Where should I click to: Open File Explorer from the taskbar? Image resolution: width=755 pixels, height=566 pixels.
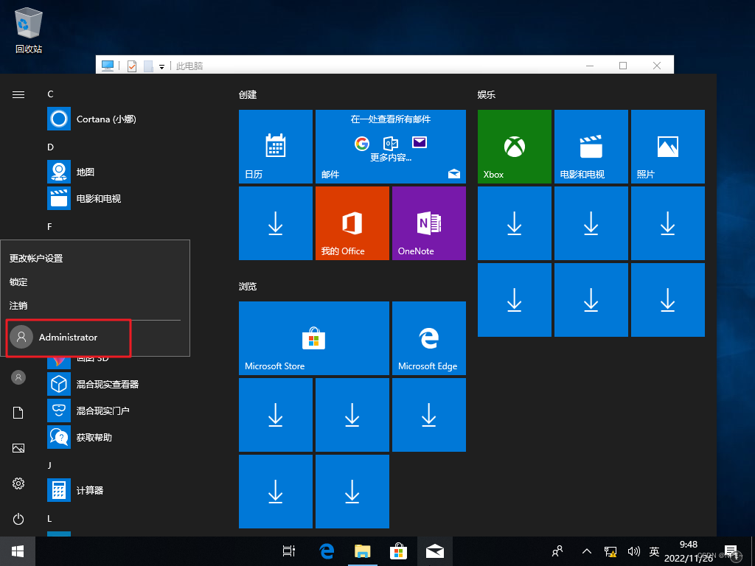coord(363,551)
